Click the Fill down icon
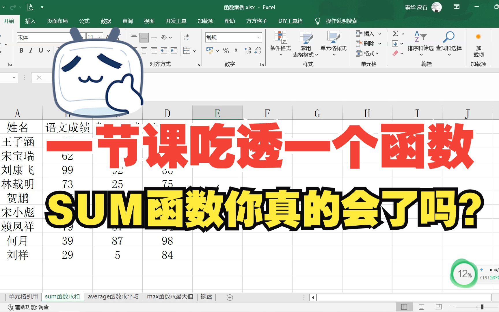This screenshot has height=312, width=499. [395, 44]
